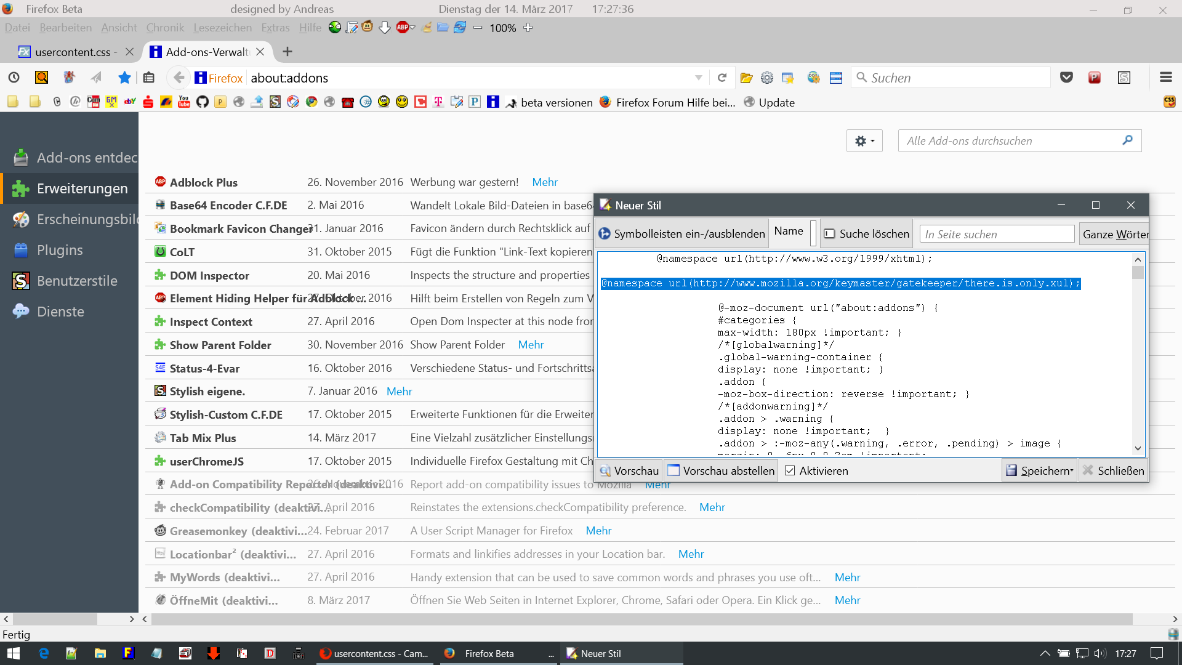Open the hamburger menu icon
Image resolution: width=1182 pixels, height=665 pixels.
pyautogui.click(x=1165, y=78)
